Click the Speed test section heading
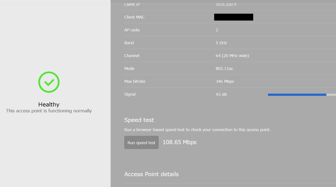The height and width of the screenshot is (187, 336). tap(139, 120)
